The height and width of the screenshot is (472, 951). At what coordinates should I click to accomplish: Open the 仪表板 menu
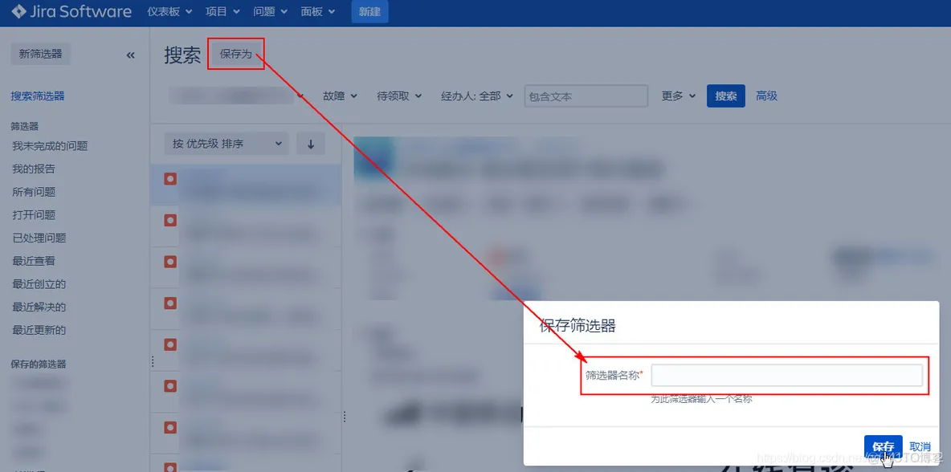coord(169,11)
